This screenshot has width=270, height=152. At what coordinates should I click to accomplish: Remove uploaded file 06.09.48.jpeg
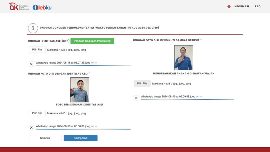click(x=136, y=98)
